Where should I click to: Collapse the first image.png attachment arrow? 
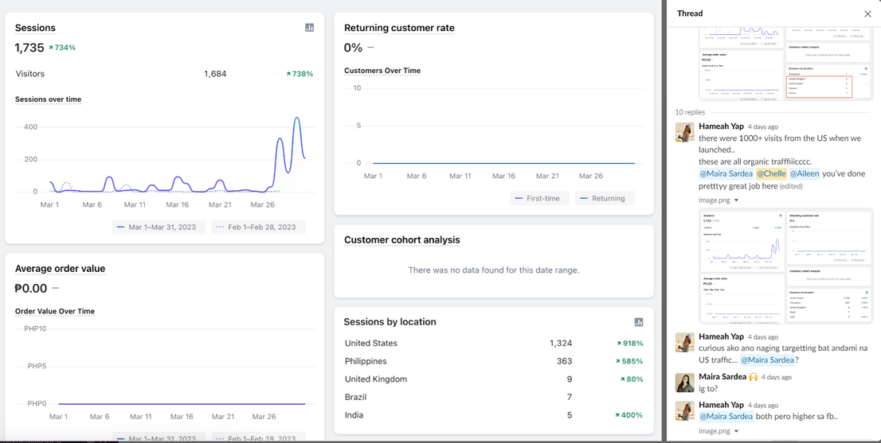point(736,200)
